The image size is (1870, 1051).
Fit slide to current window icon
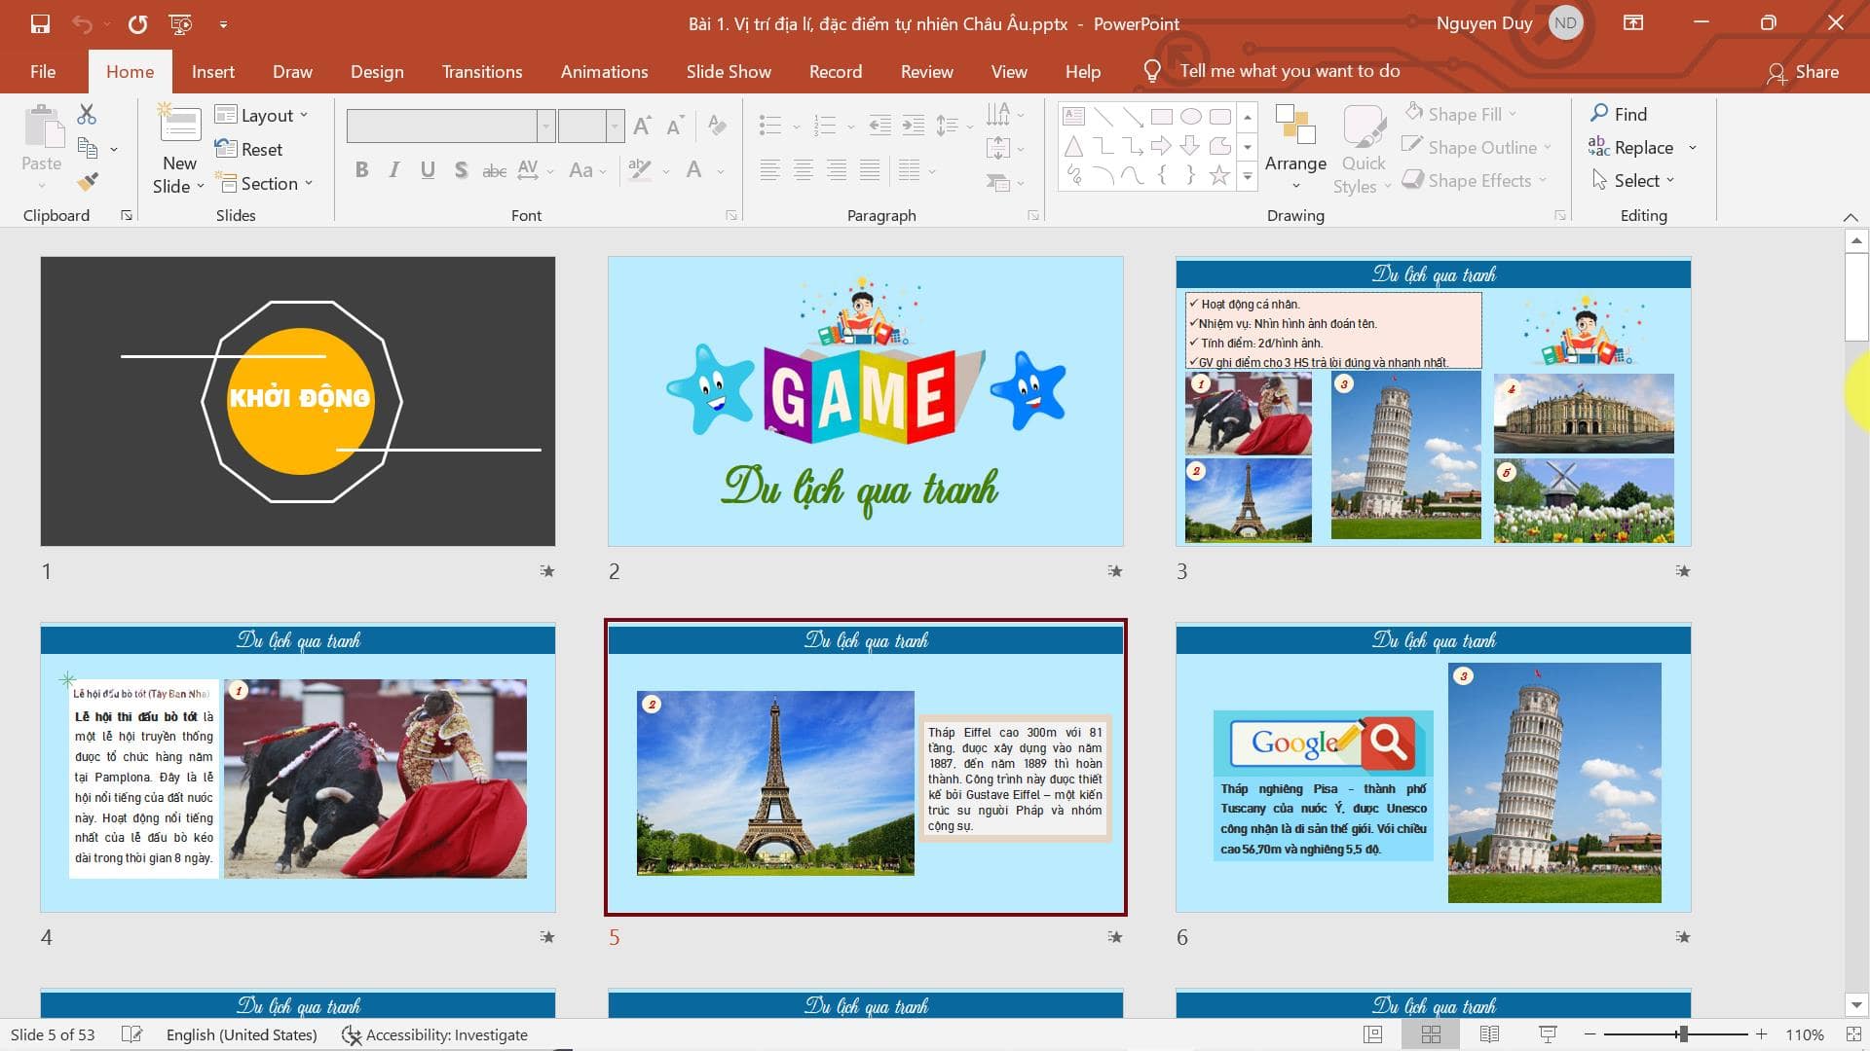[1853, 1034]
